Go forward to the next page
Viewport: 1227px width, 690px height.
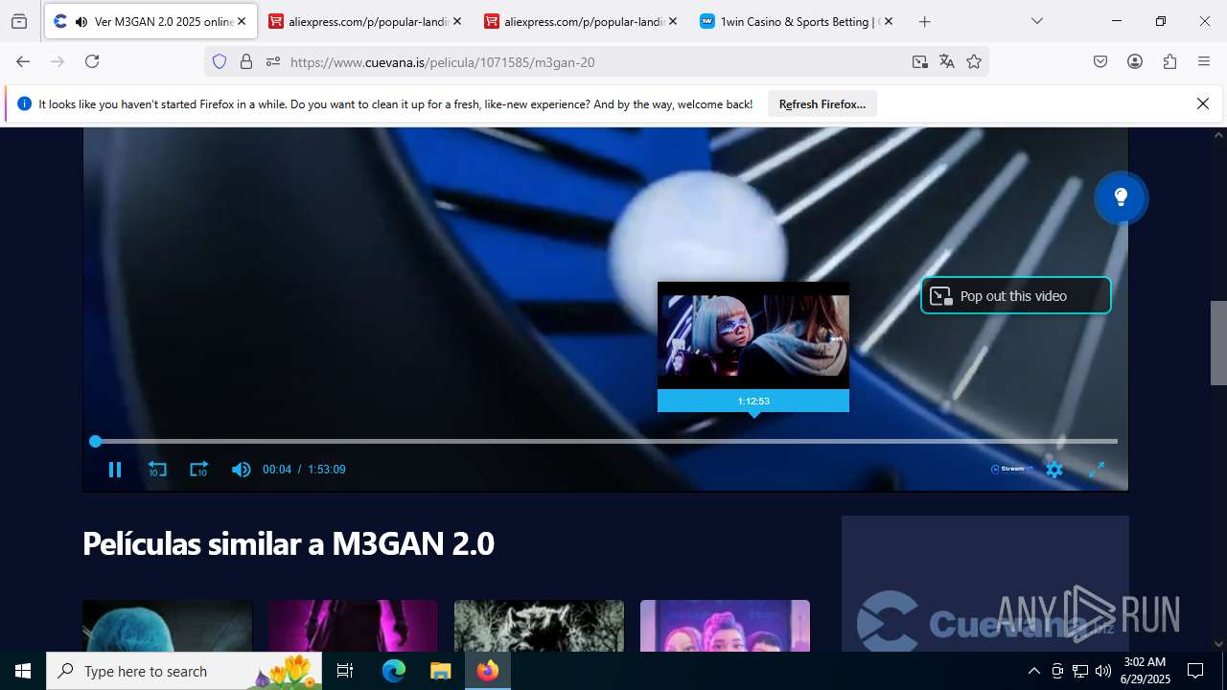(58, 61)
